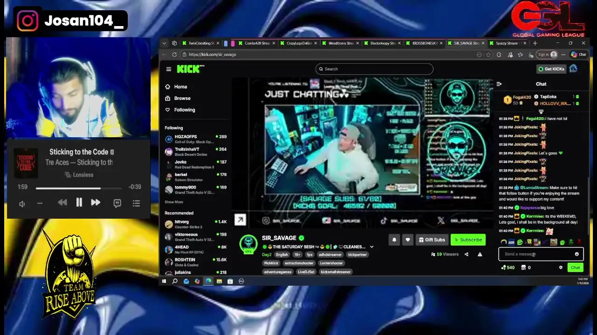The image size is (597, 335).
Task: Open ROSHTEIN recommended channel
Action: (x=195, y=261)
